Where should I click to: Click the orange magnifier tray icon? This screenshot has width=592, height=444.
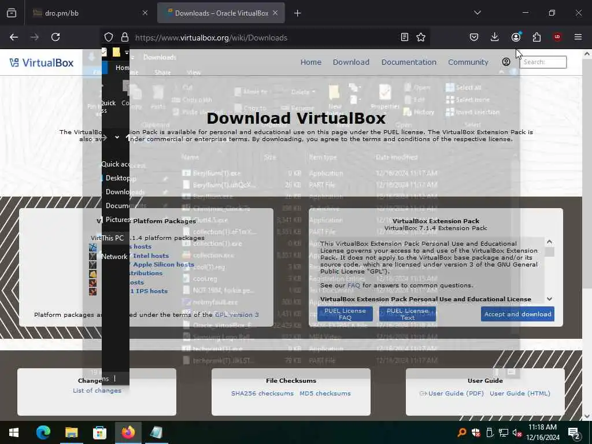[x=461, y=432]
